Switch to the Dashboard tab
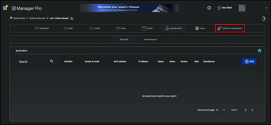 click(42, 28)
